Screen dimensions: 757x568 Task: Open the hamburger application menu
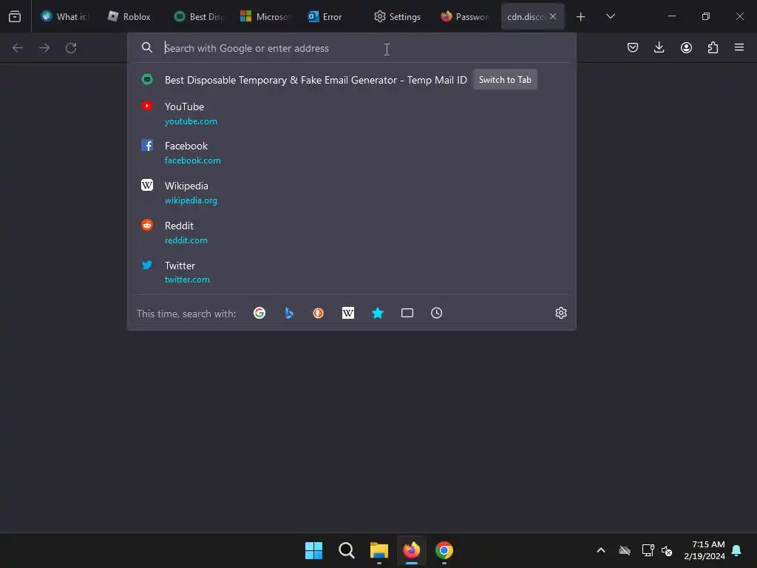739,47
